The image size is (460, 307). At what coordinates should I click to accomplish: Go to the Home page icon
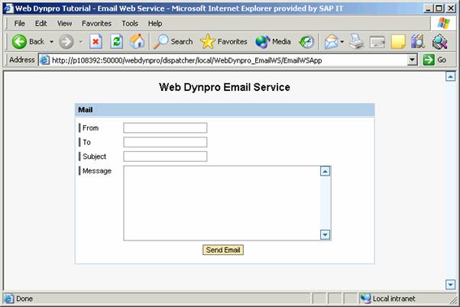(x=137, y=41)
